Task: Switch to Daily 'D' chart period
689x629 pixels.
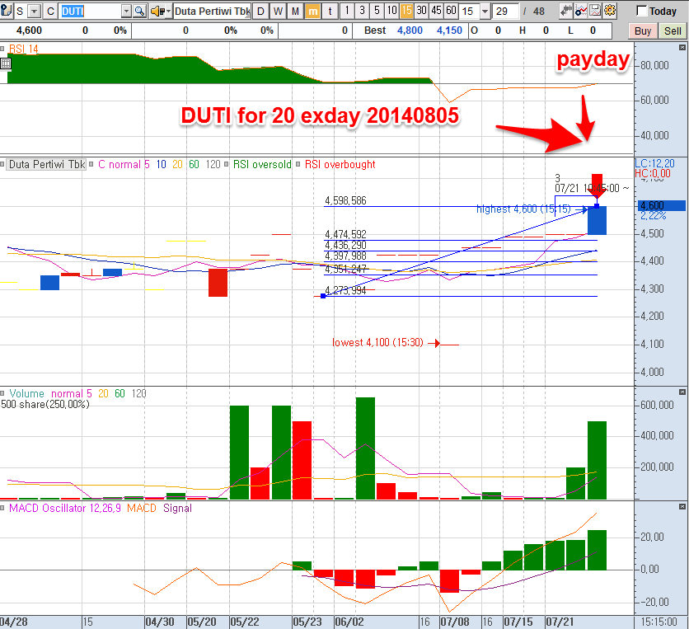Action: tap(260, 11)
